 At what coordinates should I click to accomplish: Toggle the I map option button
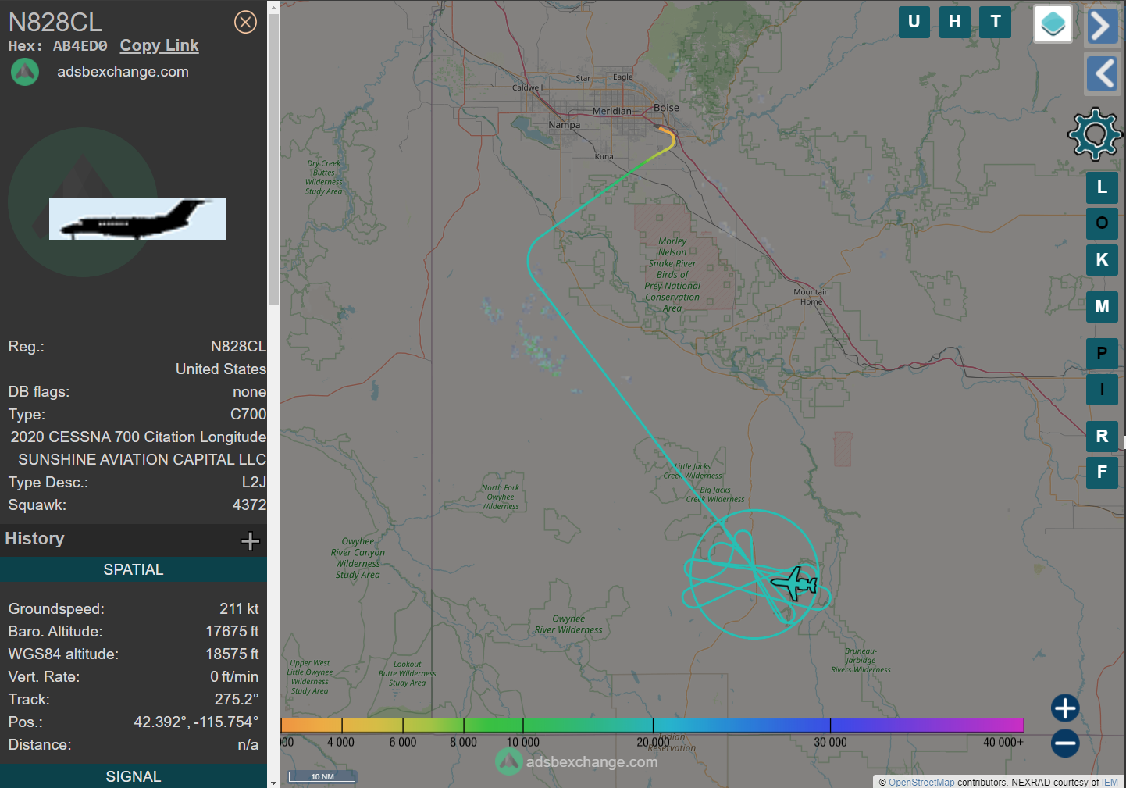coord(1102,389)
